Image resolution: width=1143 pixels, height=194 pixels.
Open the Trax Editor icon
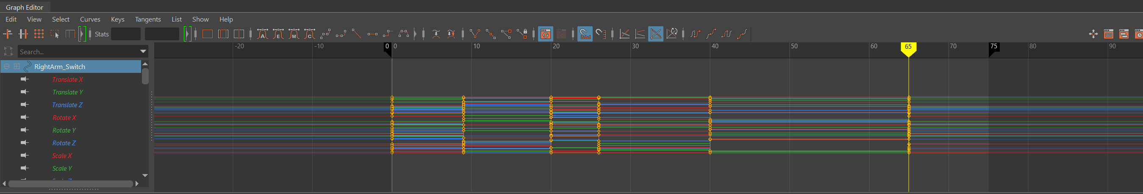tap(1124, 34)
